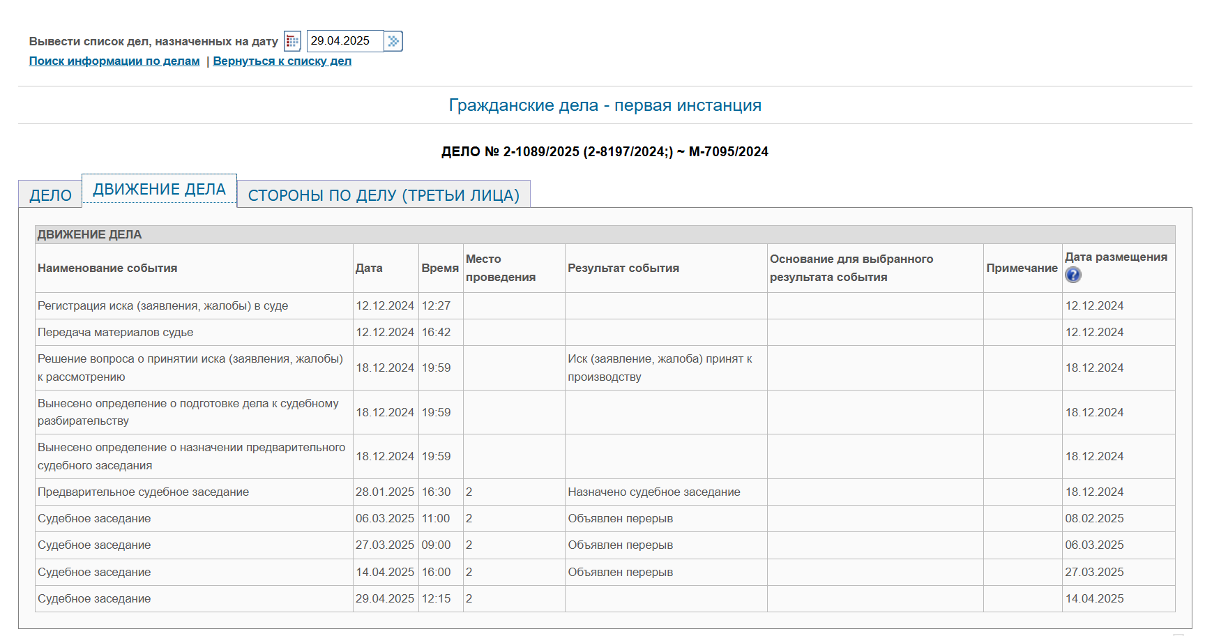Viewport: 1205px width, 636px height.
Task: Click Объявлен перерыв in 27.03.2025 row
Action: (x=621, y=545)
